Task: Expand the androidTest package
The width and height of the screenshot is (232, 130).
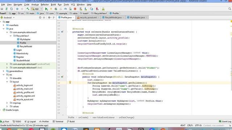Action: (x=7, y=64)
